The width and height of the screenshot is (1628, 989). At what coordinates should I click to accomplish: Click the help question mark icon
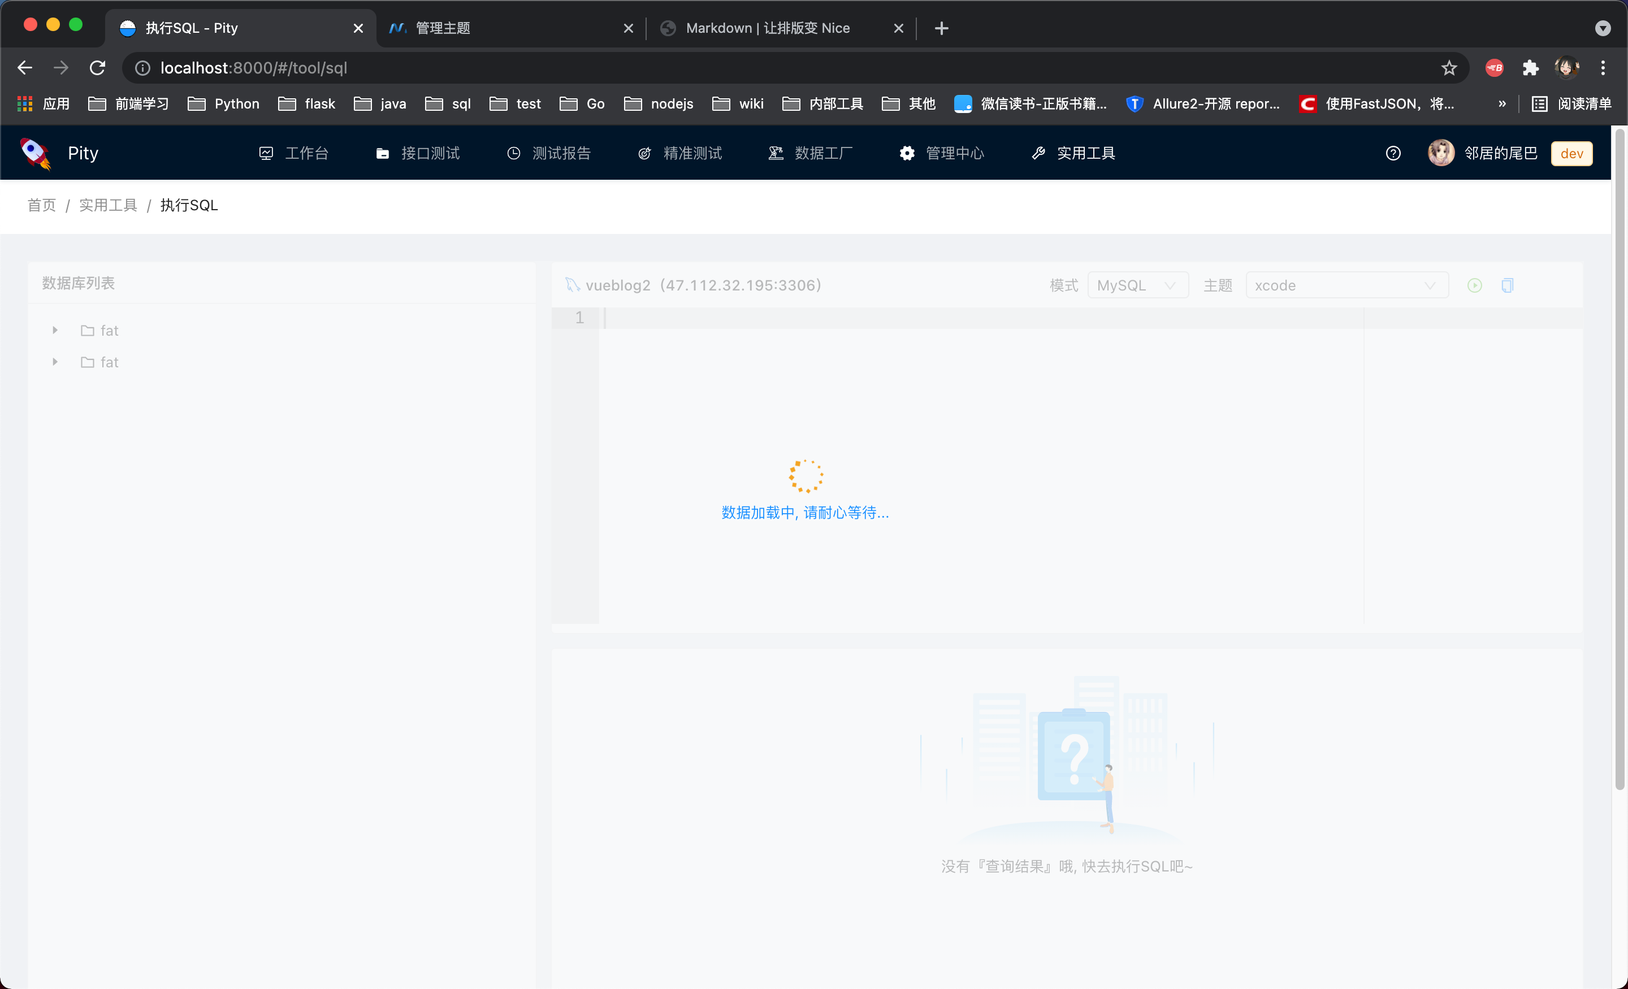[x=1393, y=153]
